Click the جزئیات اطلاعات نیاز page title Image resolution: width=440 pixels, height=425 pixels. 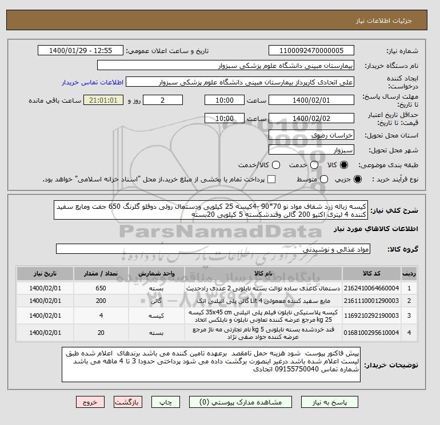(383, 21)
